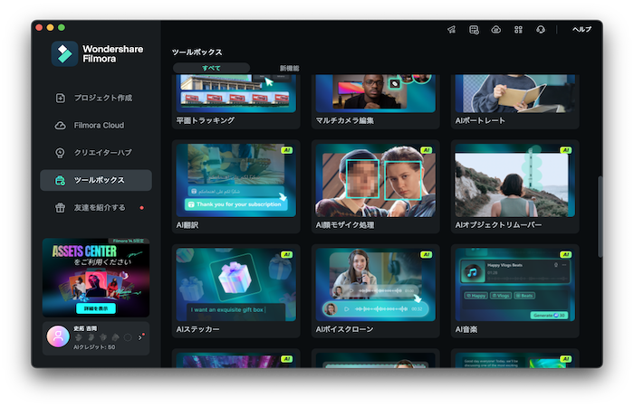Open the AI顔モザイク処理 tool thumbnail
The width and height of the screenshot is (634, 407).
pos(376,181)
